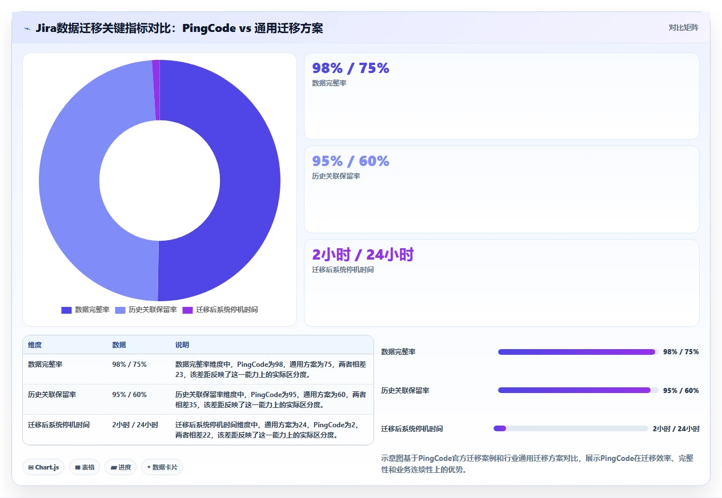Click the 历史关联保留率 card caption

[336, 176]
